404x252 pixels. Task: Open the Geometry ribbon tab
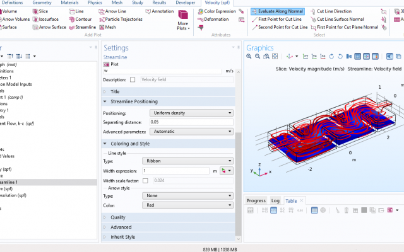point(42,3)
